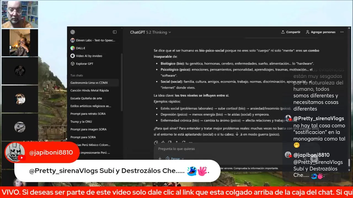Click the japiboni8810 avatar in the banner

tap(15, 152)
